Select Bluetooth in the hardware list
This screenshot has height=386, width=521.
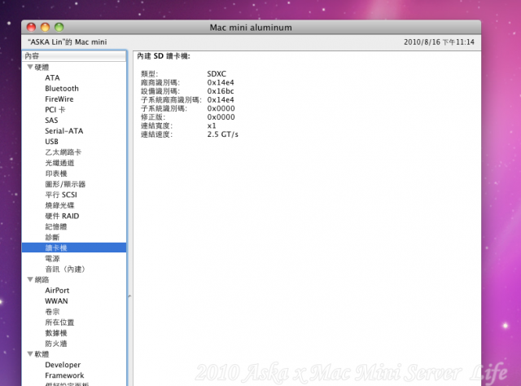[62, 89]
